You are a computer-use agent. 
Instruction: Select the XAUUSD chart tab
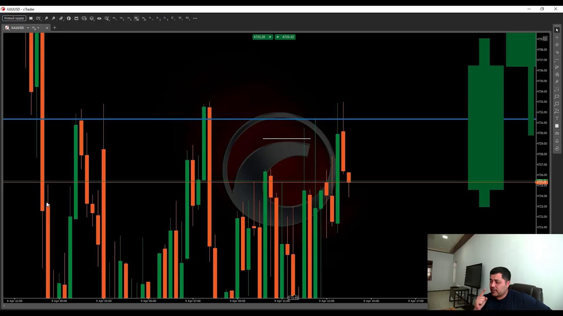(18, 28)
